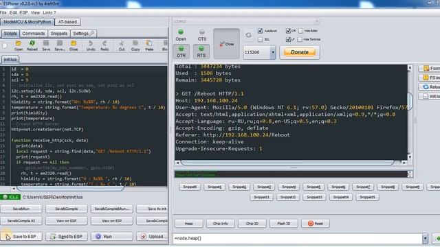
Task: Click the Save&Compile&Run button
Action: coord(111,209)
